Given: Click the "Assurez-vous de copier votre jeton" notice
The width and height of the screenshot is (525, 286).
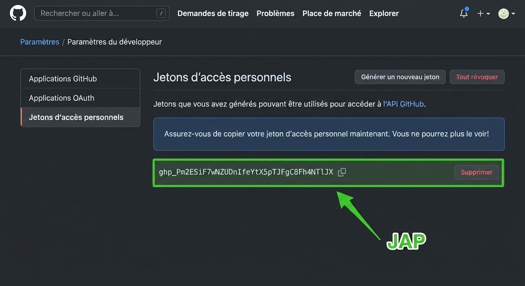Looking at the screenshot, I should click(x=329, y=134).
